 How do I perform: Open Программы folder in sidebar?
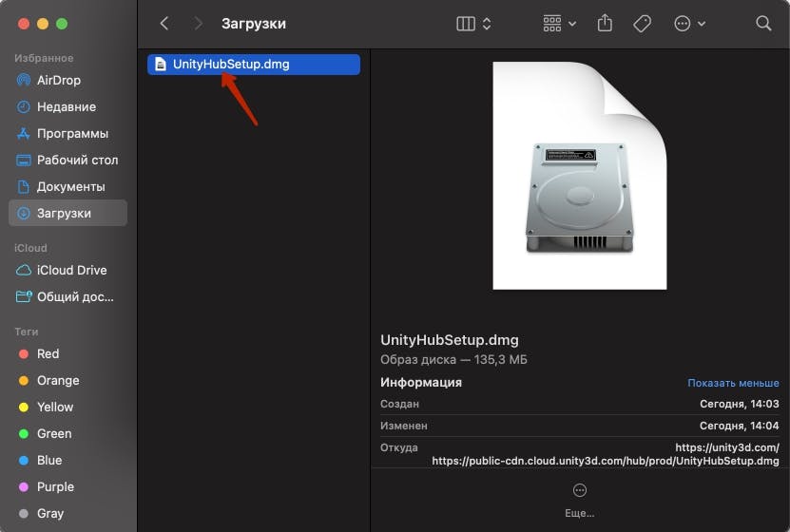pos(68,133)
